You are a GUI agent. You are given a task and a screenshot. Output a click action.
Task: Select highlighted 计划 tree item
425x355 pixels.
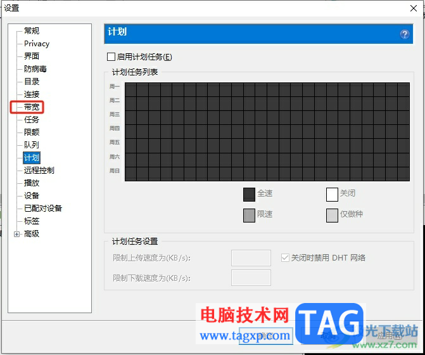(x=32, y=158)
